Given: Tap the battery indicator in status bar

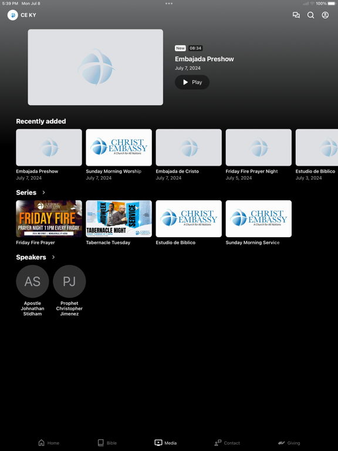Looking at the screenshot, I should (x=332, y=4).
